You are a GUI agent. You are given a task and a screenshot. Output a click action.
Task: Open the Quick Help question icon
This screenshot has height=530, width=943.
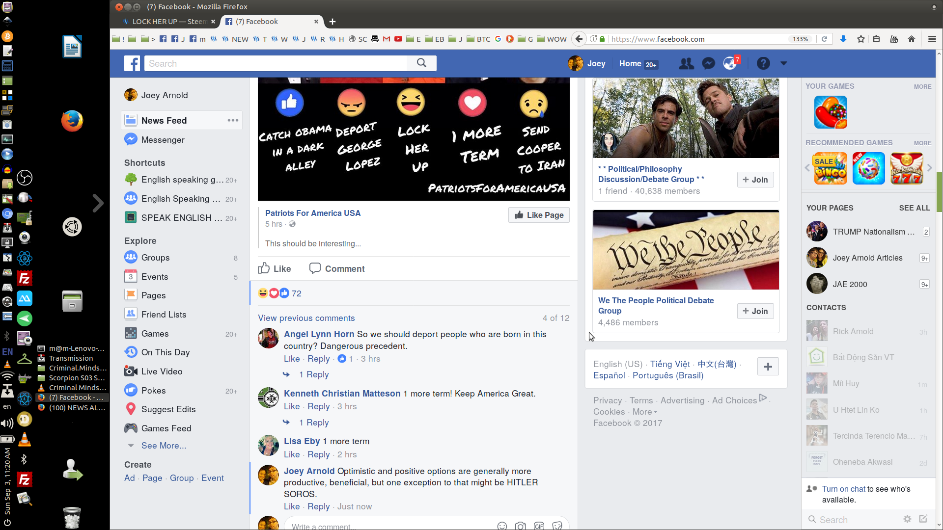(763, 63)
